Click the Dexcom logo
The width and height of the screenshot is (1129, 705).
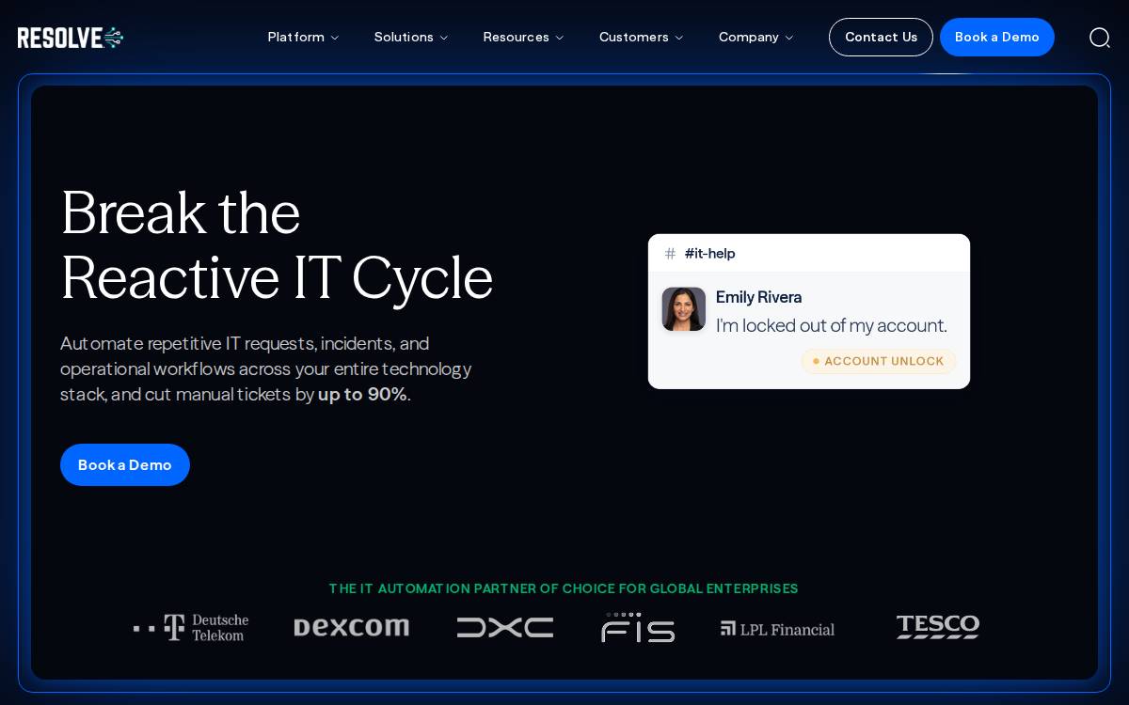tap(351, 627)
